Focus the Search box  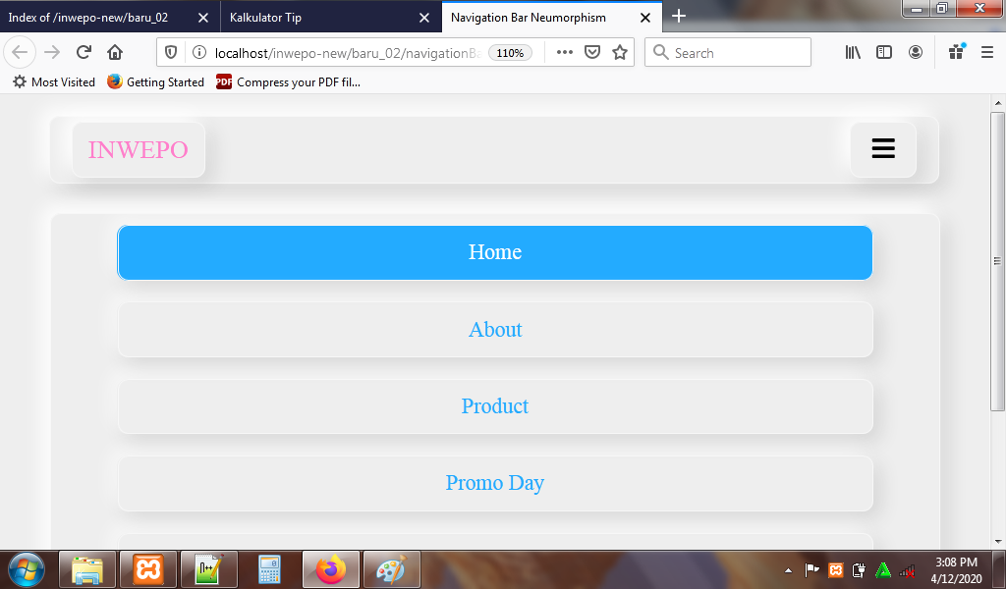point(728,53)
